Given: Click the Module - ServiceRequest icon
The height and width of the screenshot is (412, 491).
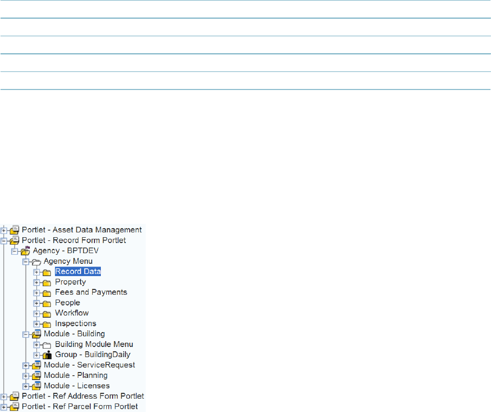Looking at the screenshot, I should tap(37, 365).
